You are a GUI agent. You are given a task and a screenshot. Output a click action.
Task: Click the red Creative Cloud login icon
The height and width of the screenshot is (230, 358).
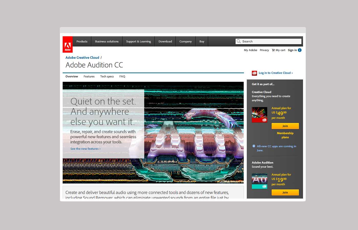pyautogui.click(x=254, y=73)
